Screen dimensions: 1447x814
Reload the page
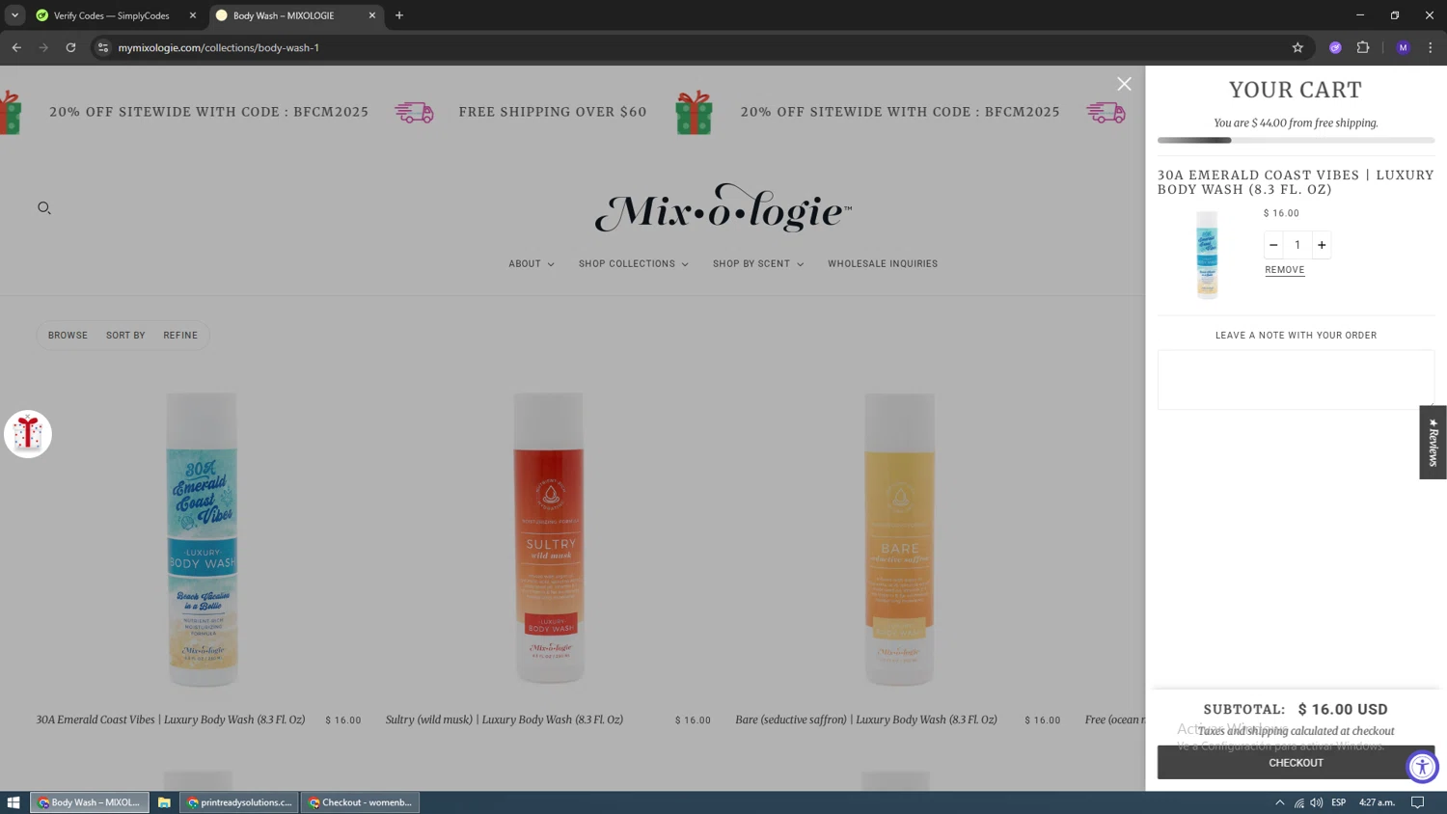(x=70, y=47)
